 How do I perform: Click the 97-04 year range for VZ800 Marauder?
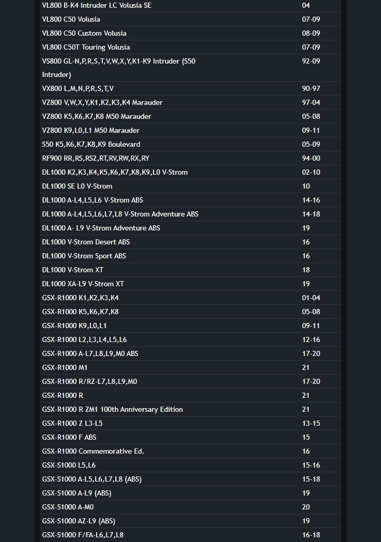[311, 102]
